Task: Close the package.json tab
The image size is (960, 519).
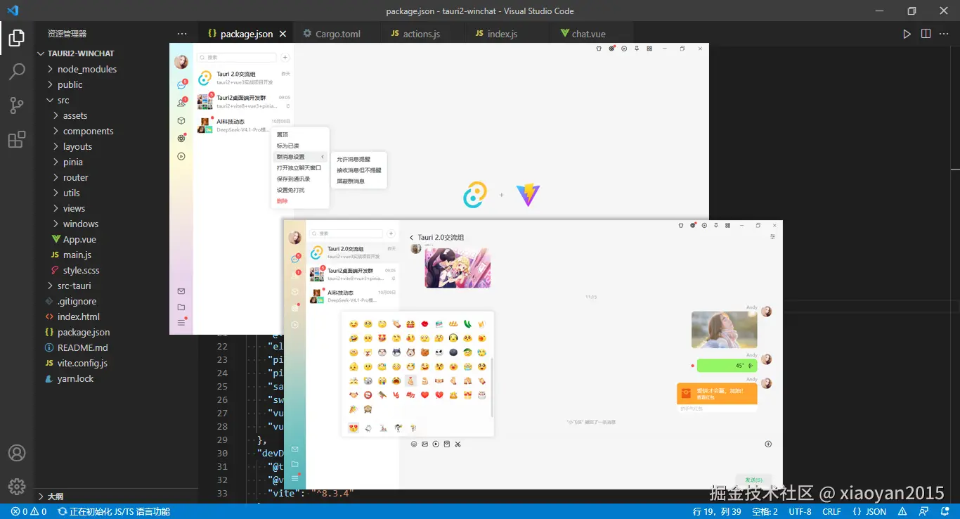Action: 283,34
